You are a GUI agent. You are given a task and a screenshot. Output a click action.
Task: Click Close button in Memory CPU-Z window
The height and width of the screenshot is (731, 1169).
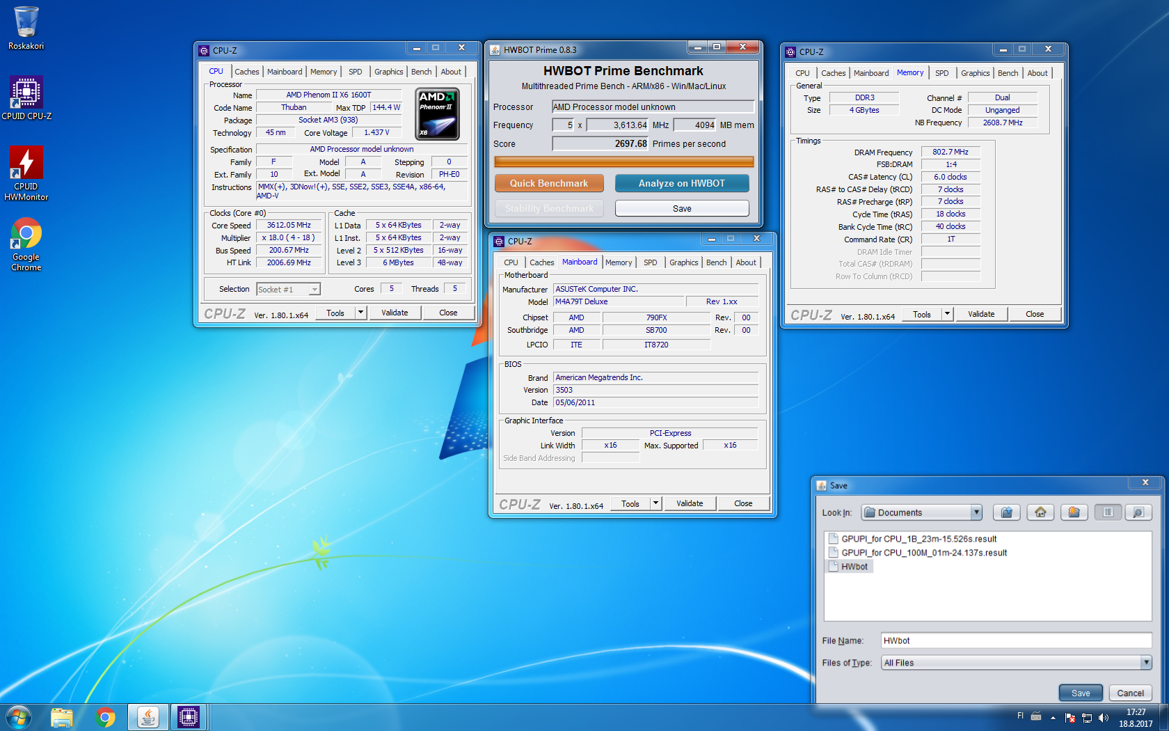pos(1035,314)
